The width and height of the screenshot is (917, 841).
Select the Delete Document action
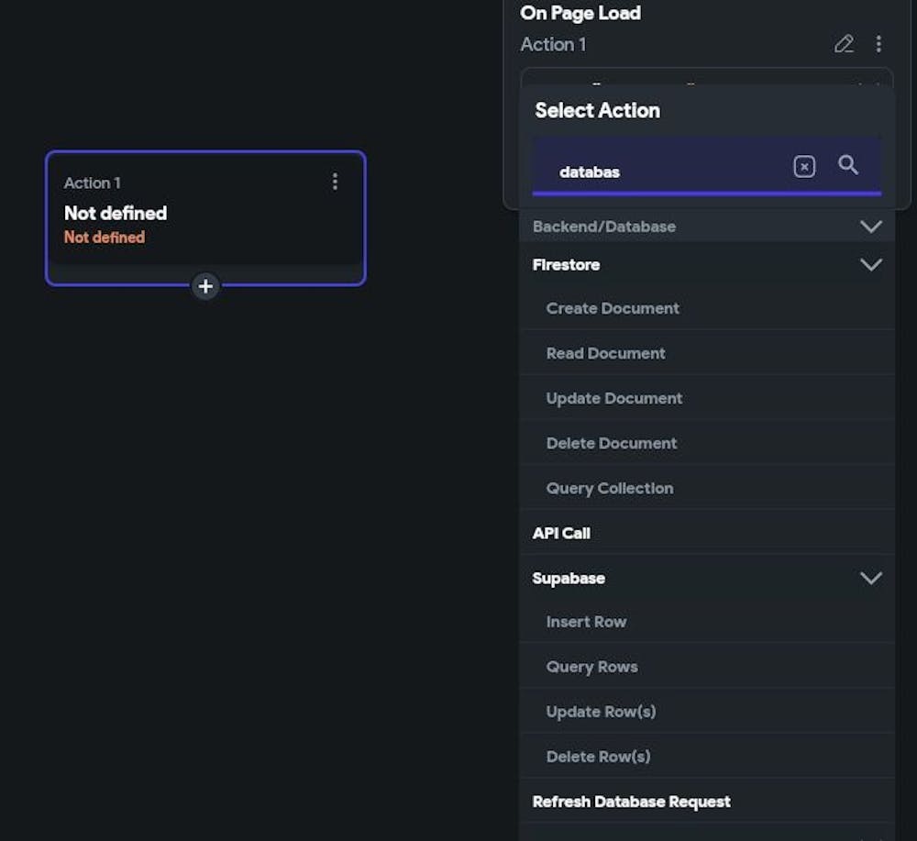(611, 443)
